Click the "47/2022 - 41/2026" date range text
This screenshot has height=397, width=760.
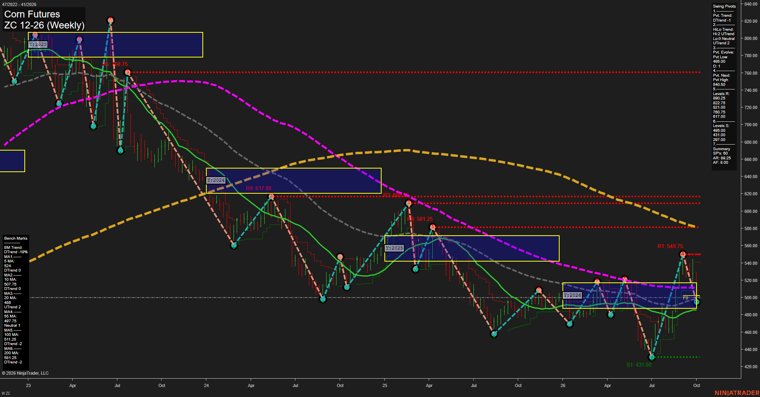[19, 4]
